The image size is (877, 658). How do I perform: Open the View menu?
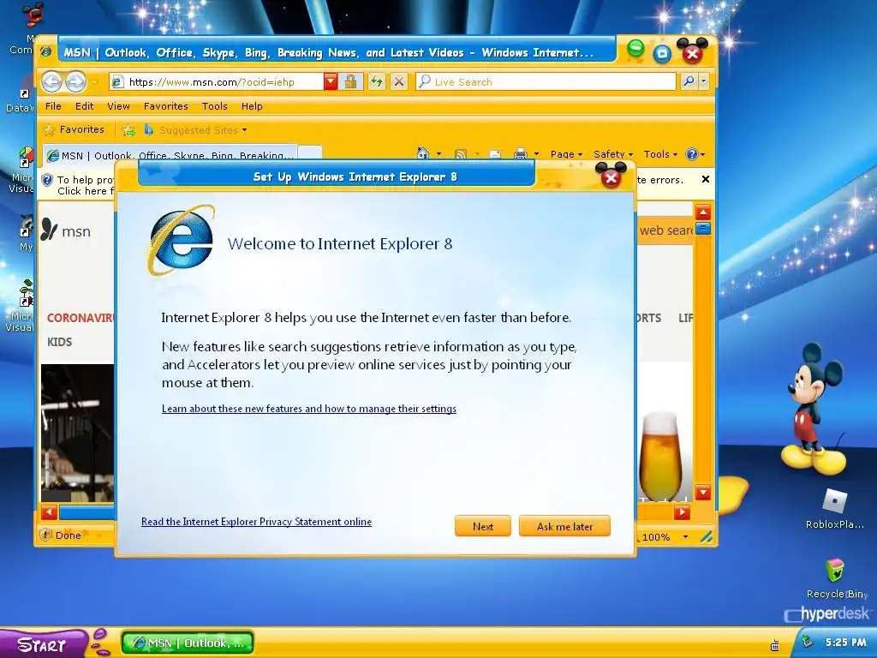(x=118, y=106)
